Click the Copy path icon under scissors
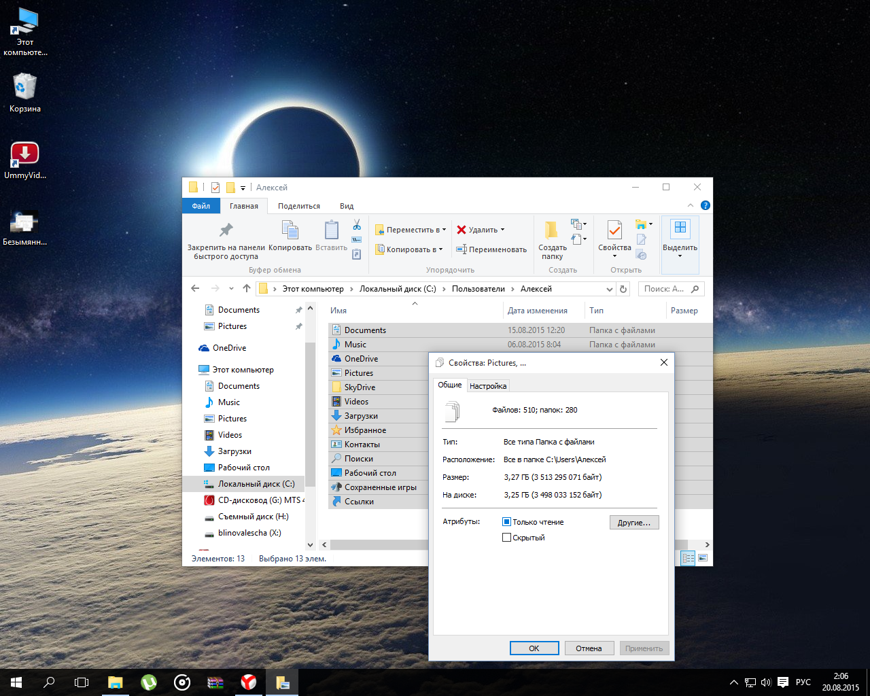This screenshot has height=696, width=870. click(356, 240)
